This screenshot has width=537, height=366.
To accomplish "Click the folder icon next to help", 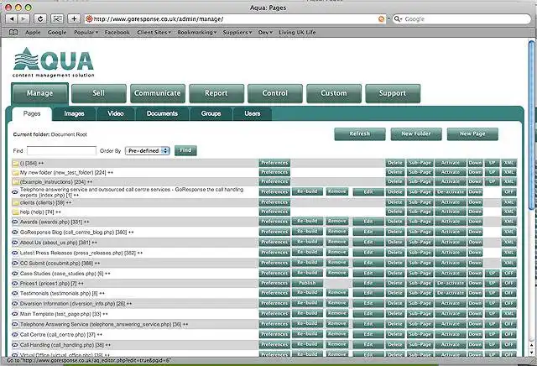I will click(15, 212).
